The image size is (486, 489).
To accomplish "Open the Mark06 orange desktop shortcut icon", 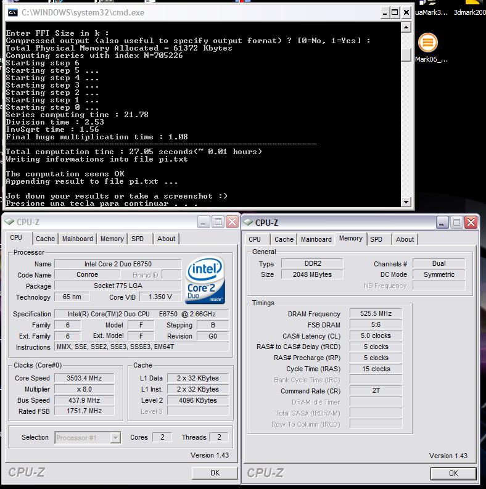I will coord(427,42).
